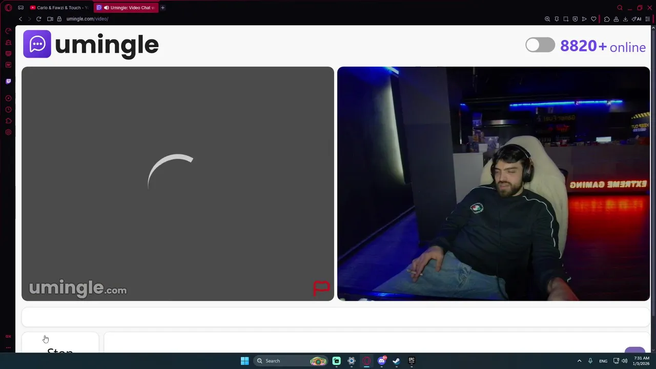Switch the ENG input language
Viewport: 656px width, 369px height.
(x=603, y=361)
